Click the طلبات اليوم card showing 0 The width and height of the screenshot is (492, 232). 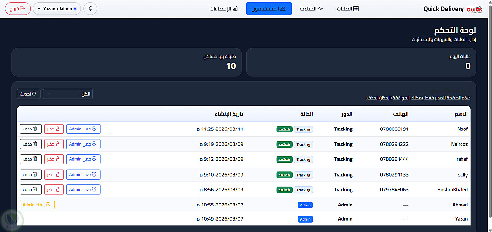(361, 62)
